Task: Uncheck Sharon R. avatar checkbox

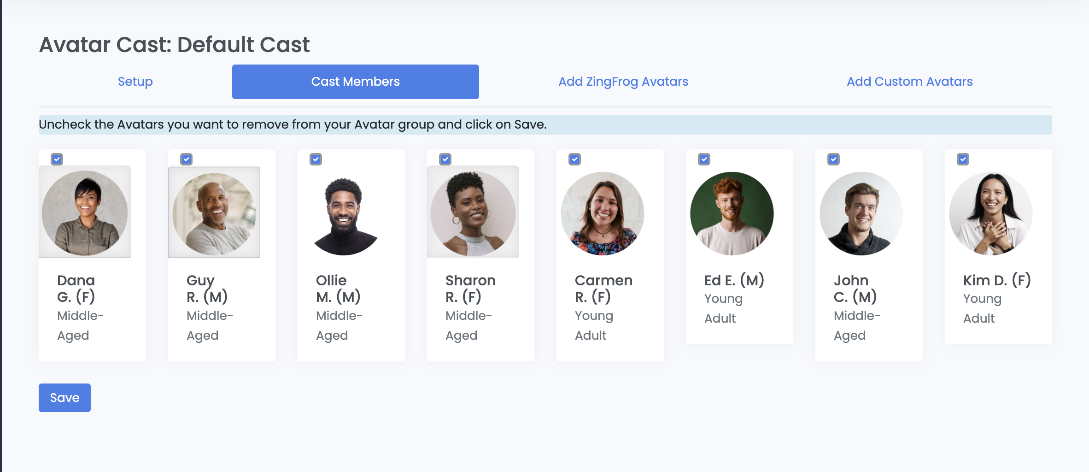Action: (x=445, y=159)
